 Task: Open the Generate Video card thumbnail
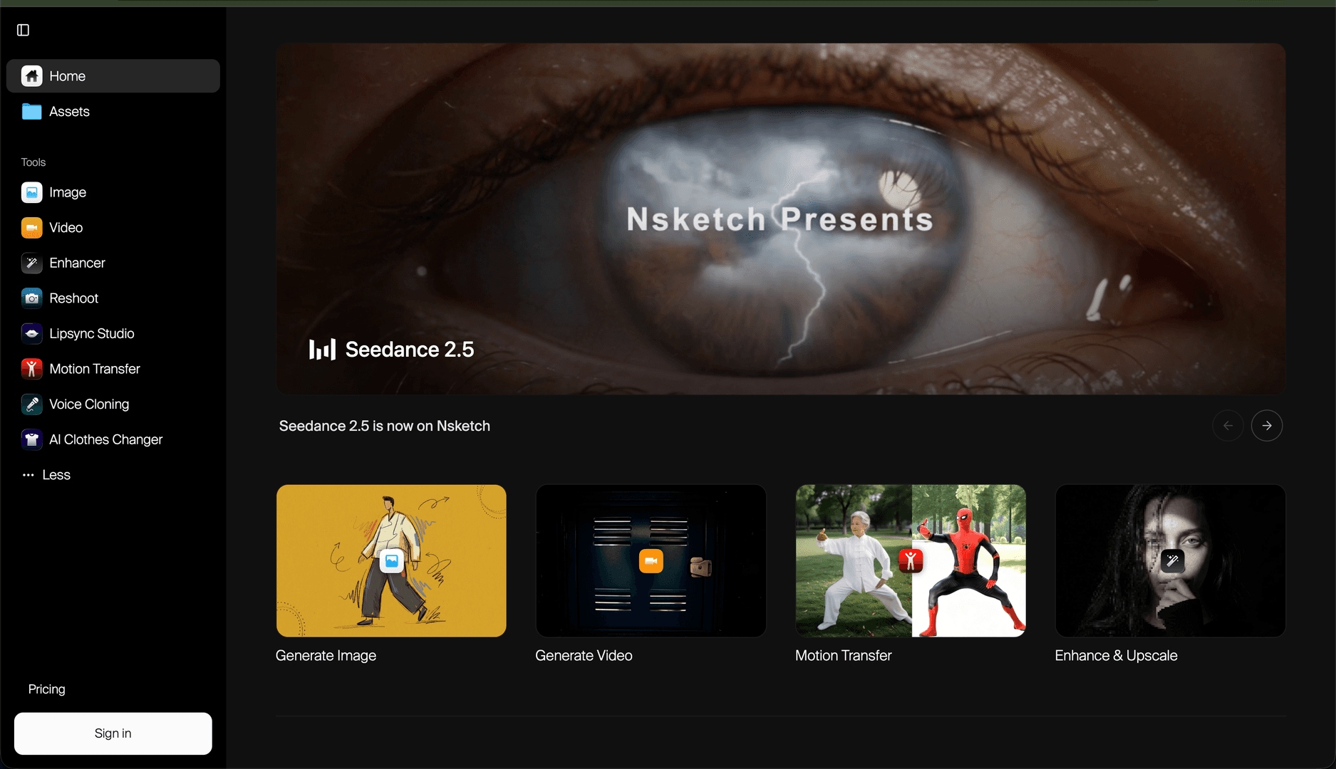(x=651, y=561)
